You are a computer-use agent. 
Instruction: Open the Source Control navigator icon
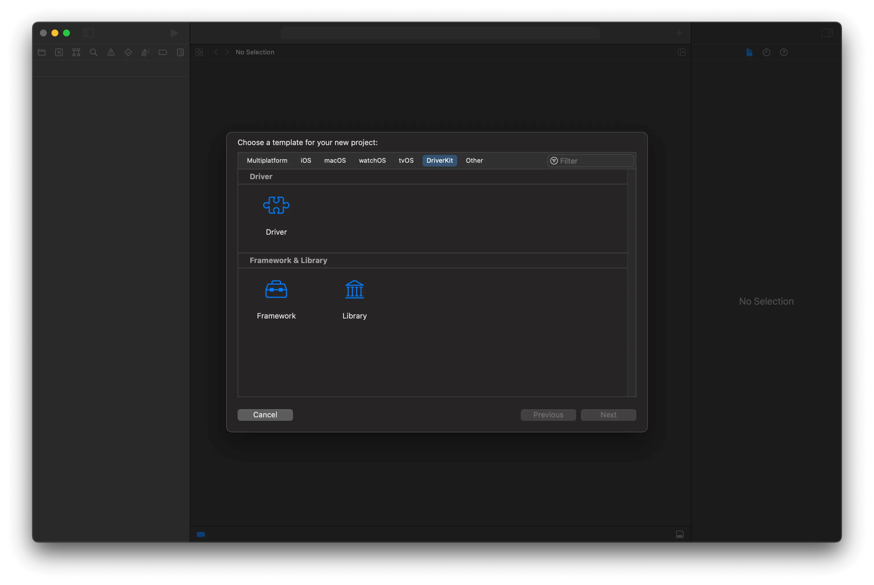(x=59, y=52)
